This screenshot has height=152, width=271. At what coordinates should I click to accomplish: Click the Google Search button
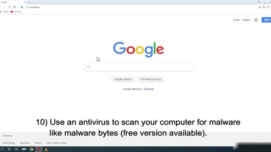(x=123, y=79)
